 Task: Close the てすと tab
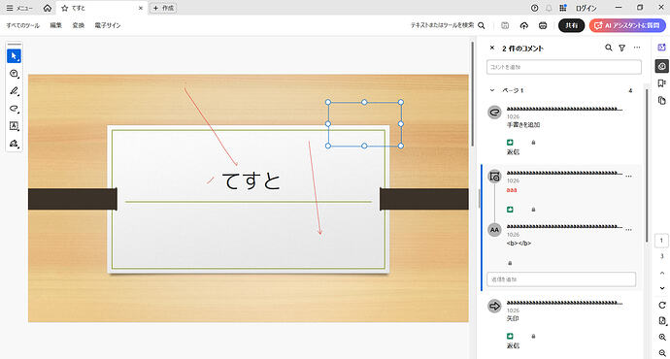pyautogui.click(x=140, y=8)
